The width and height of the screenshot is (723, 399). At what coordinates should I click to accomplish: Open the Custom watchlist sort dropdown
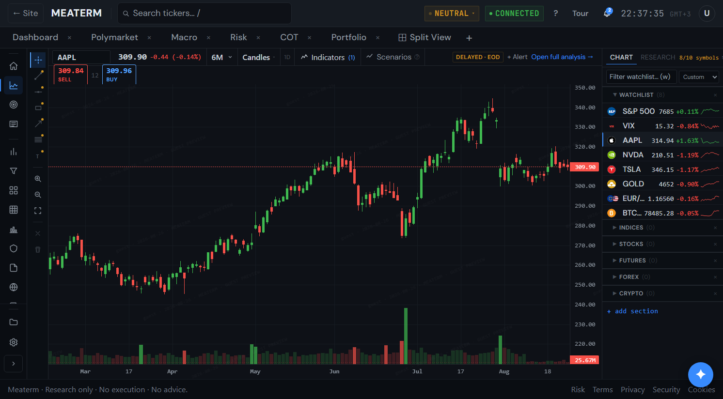[x=699, y=77]
